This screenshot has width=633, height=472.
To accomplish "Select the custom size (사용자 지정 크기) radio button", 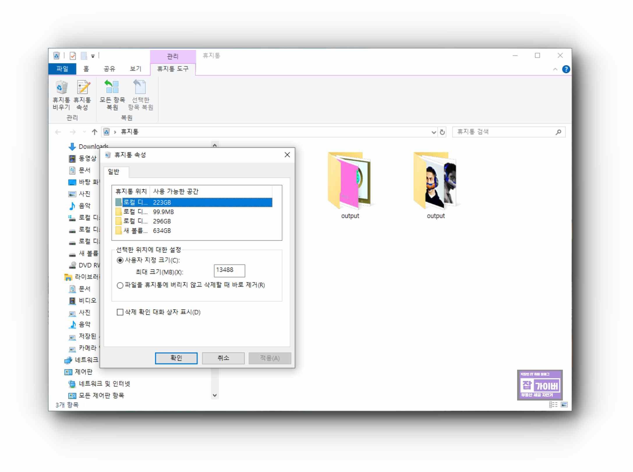I will [120, 260].
